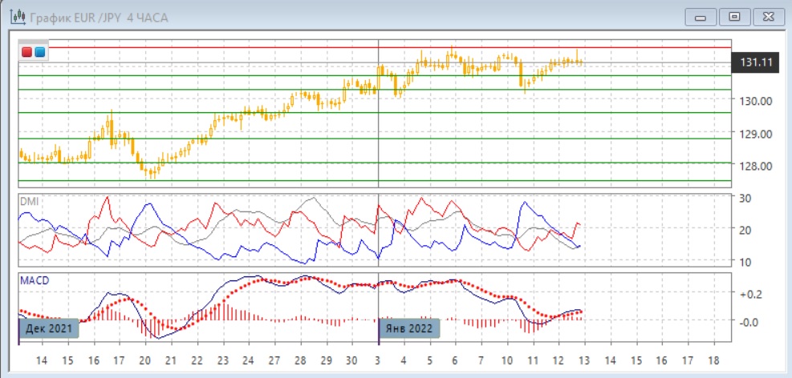Screen dimensions: 792x378
Task: Click the Дек 2021 month marker
Action: [x=48, y=328]
